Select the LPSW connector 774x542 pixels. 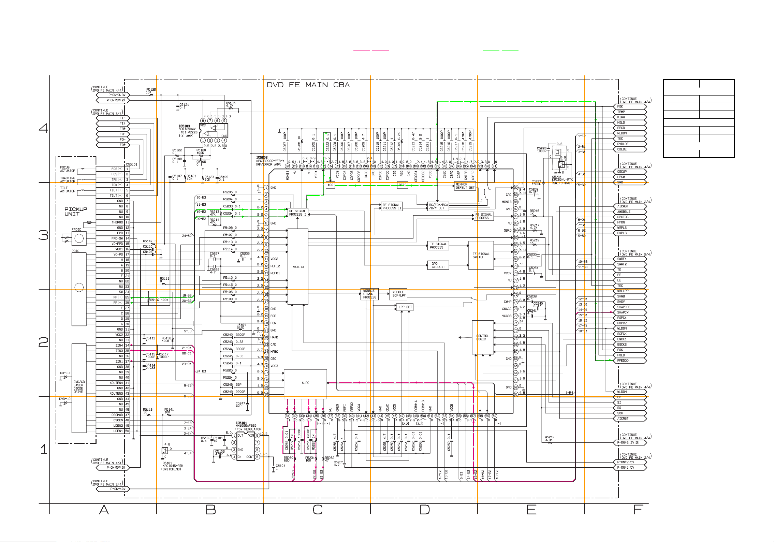(x=630, y=177)
